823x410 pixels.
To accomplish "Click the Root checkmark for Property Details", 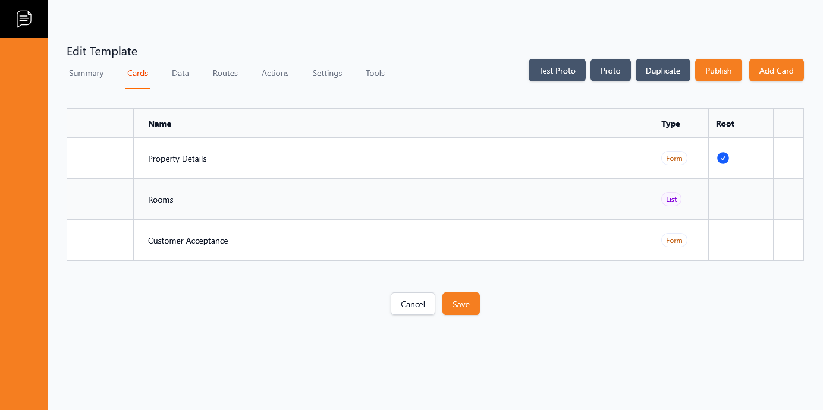I will [x=723, y=158].
